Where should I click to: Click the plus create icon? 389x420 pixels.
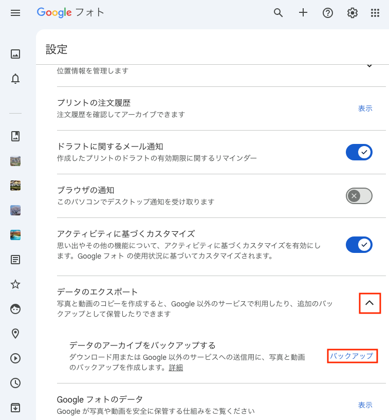click(x=303, y=12)
